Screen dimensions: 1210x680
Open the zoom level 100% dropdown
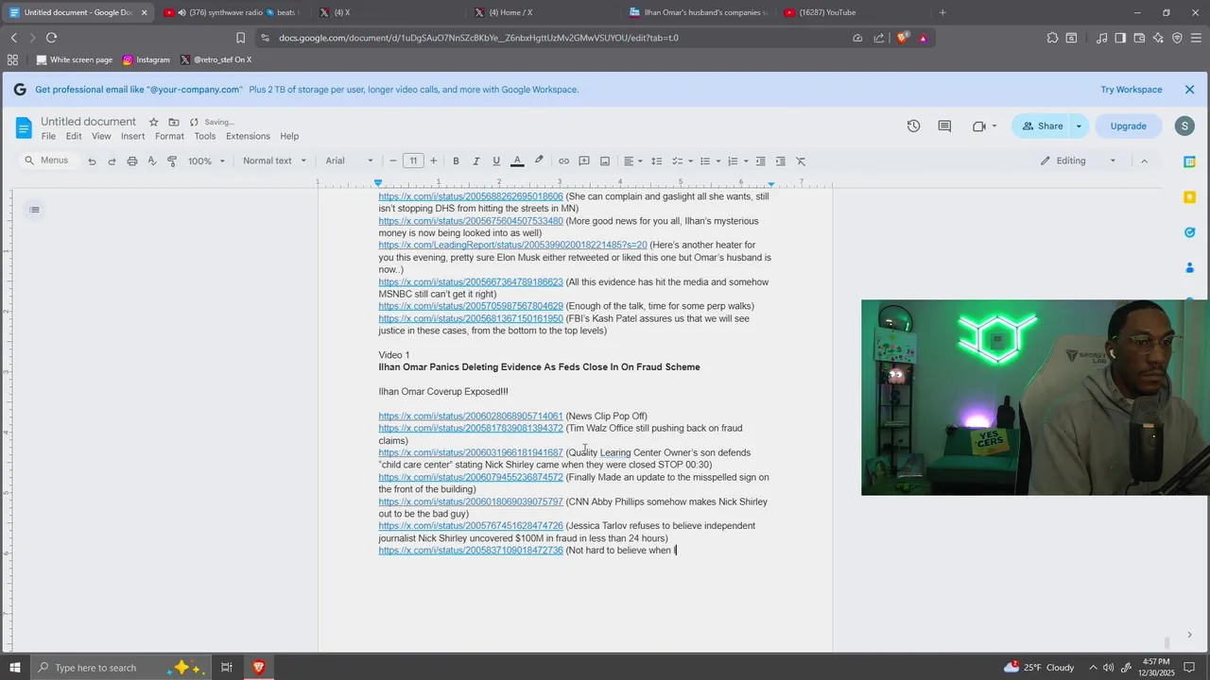(x=206, y=161)
